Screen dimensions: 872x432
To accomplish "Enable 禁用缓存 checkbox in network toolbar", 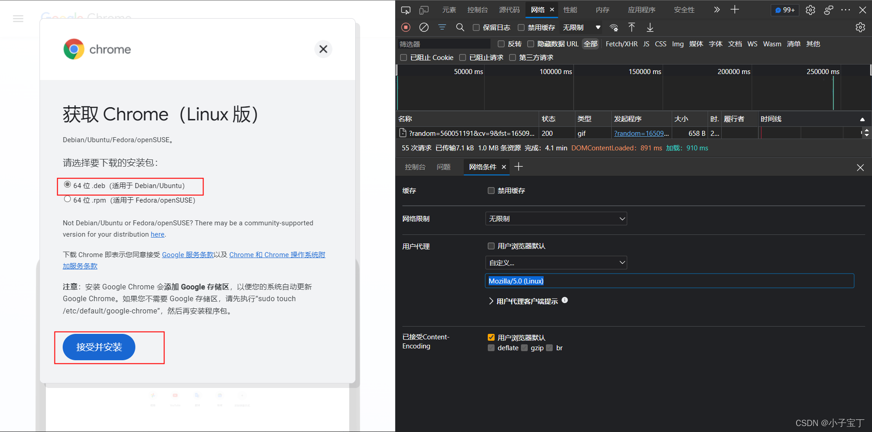I will [521, 28].
